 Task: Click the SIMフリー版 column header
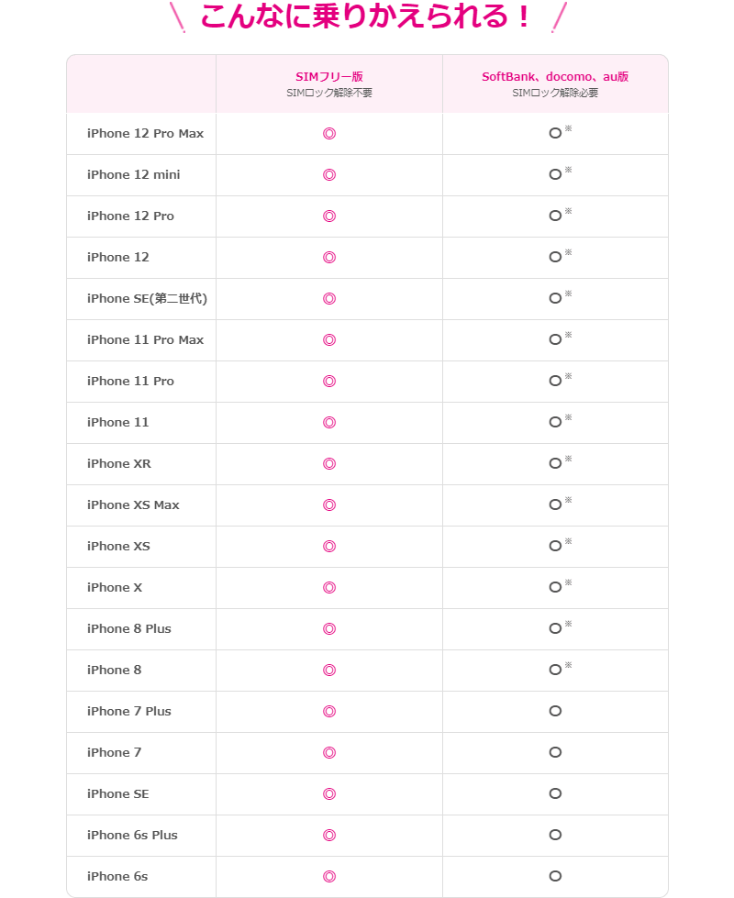coord(328,77)
